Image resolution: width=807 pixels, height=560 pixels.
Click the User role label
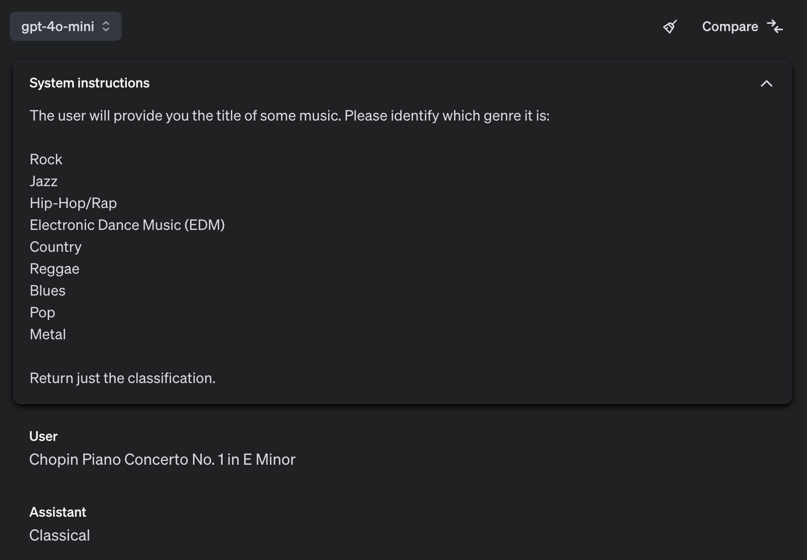(43, 436)
